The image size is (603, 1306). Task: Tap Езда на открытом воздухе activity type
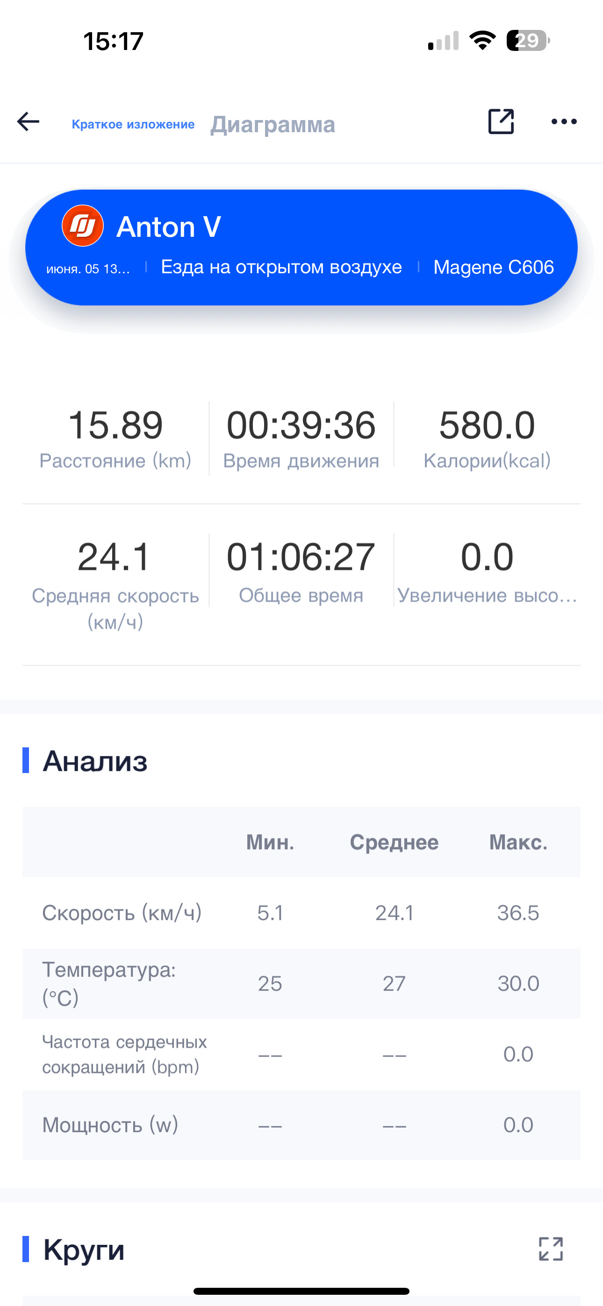pyautogui.click(x=281, y=267)
